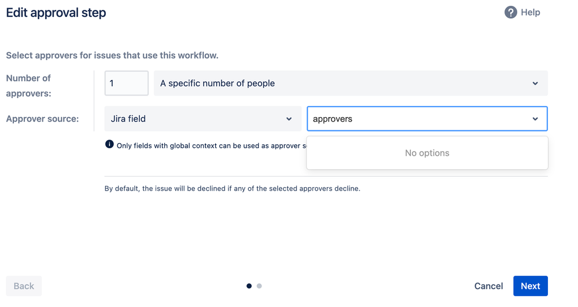Click the chevron arrow on Jira field selector

tap(289, 119)
